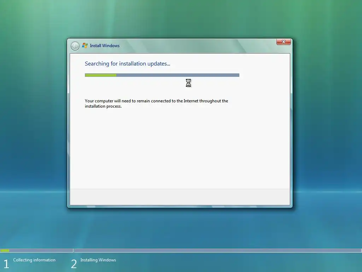The height and width of the screenshot is (272, 362).
Task: Click 'Installing Windows' step label
Action: pos(98,260)
